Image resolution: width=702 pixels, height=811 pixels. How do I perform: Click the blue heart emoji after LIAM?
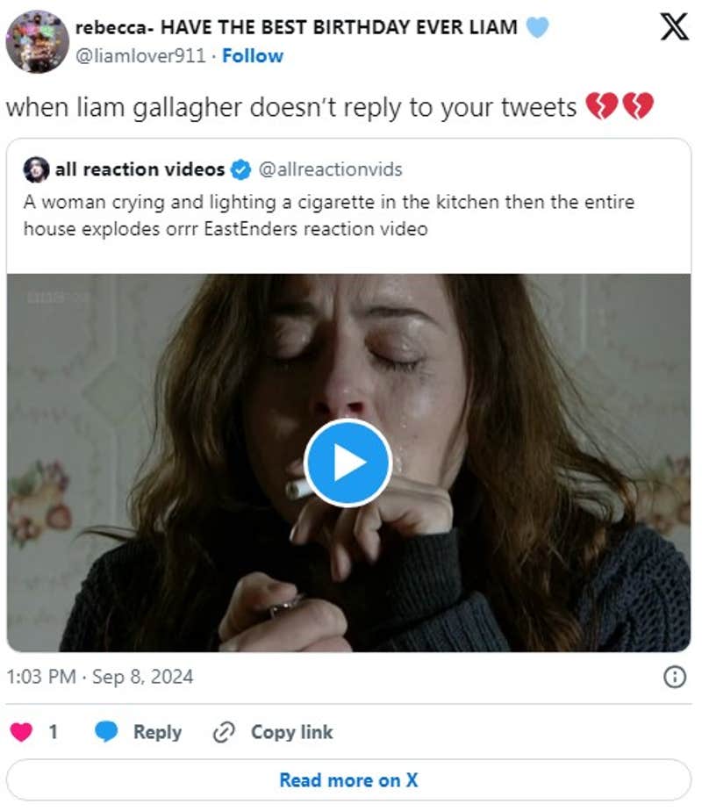tap(536, 26)
